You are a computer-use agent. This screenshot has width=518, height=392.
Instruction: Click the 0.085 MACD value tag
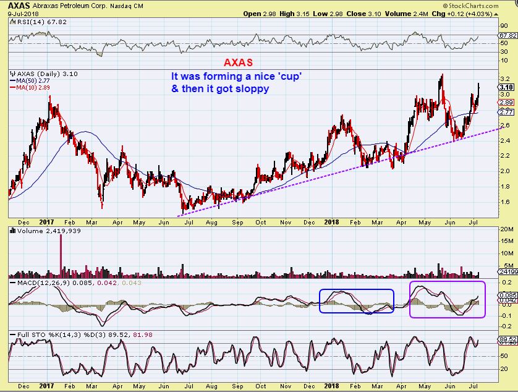click(x=508, y=295)
